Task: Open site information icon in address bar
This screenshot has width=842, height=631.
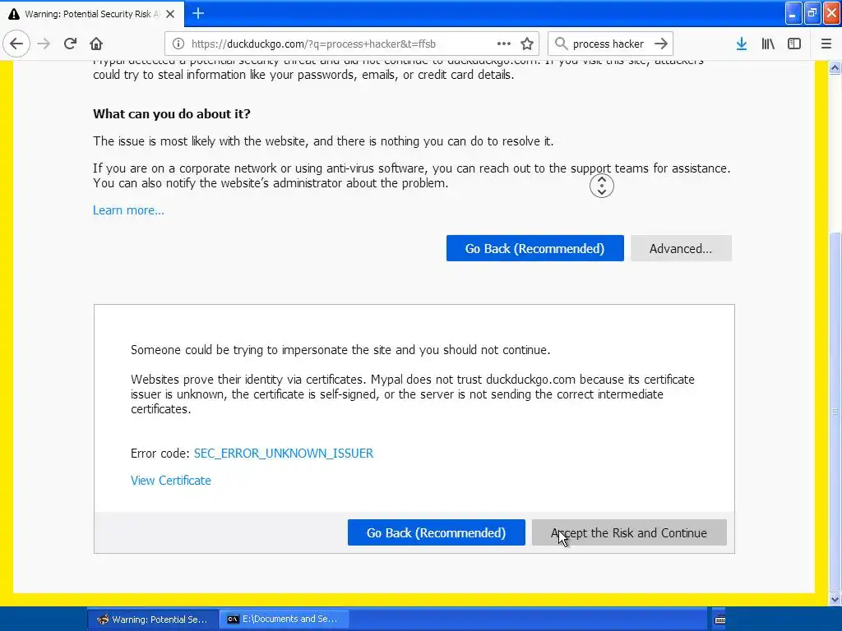Action: point(178,44)
